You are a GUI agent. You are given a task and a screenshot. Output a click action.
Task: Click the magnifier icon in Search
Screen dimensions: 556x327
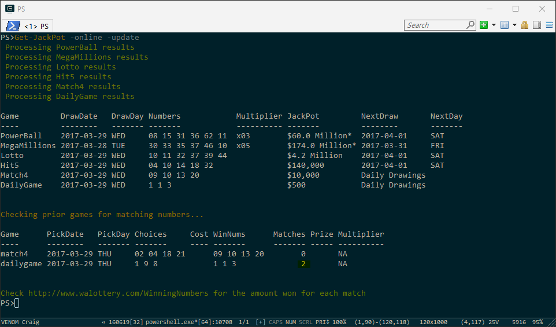pyautogui.click(x=470, y=25)
